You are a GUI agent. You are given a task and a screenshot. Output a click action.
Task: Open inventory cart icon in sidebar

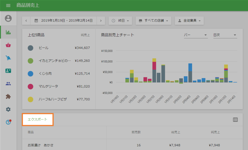[8, 58]
